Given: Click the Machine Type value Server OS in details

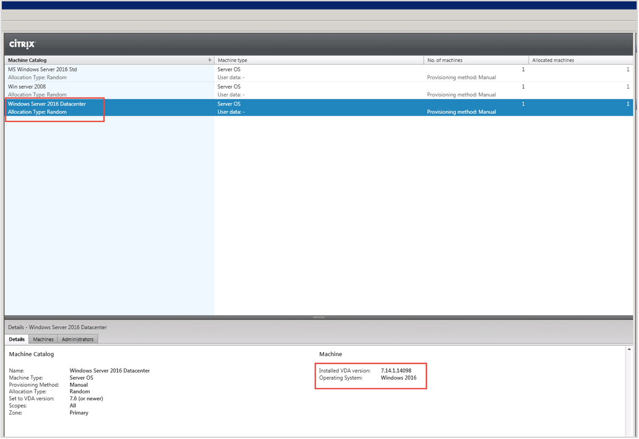Looking at the screenshot, I should tap(81, 377).
